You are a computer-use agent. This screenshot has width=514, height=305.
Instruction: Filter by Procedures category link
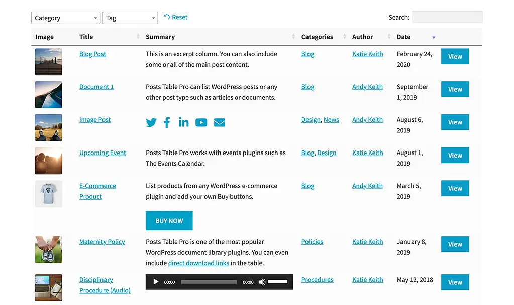(x=318, y=280)
